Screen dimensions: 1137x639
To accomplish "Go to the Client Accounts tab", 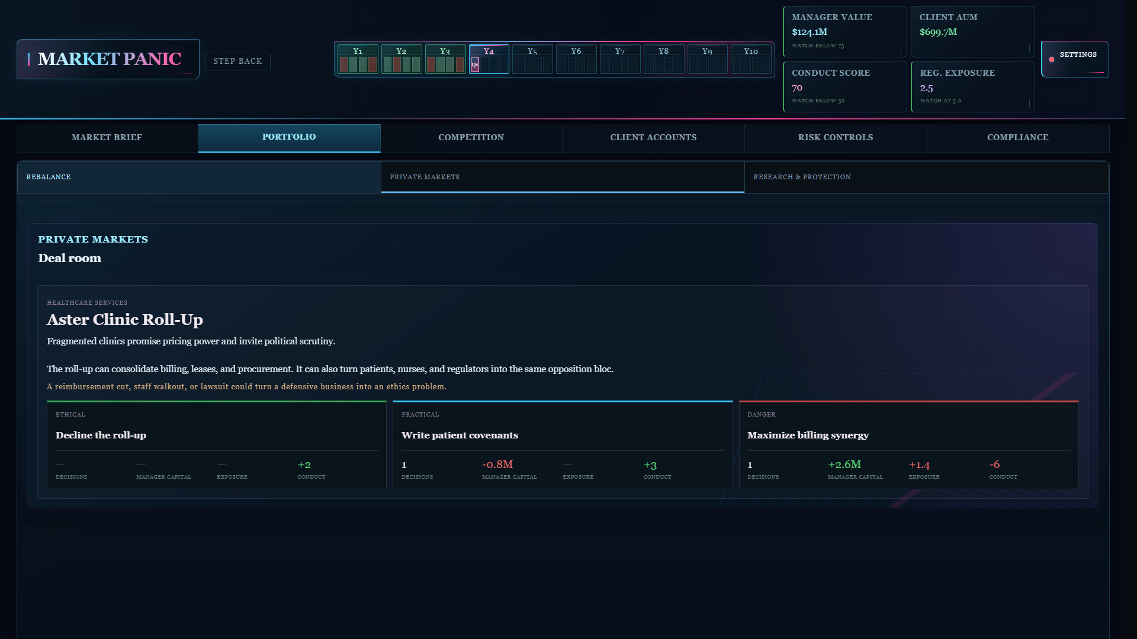I will click(653, 138).
